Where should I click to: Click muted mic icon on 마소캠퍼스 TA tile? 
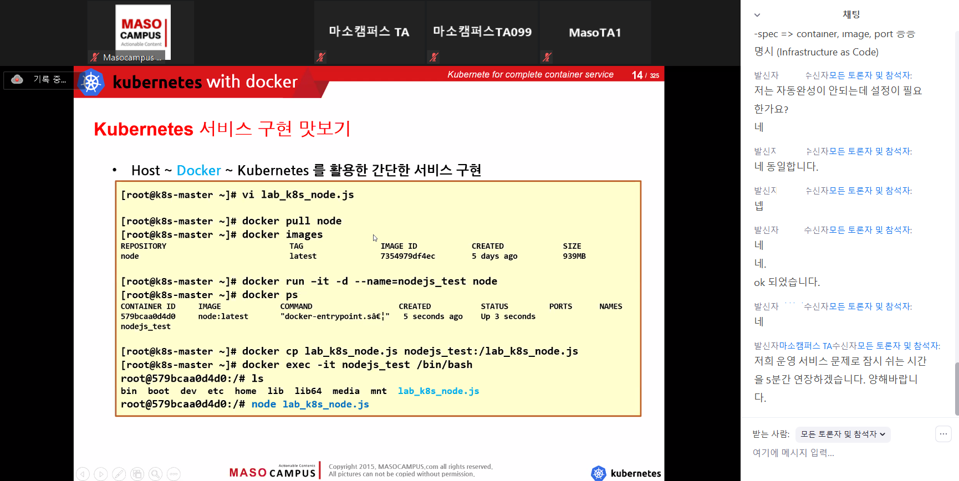pyautogui.click(x=320, y=57)
